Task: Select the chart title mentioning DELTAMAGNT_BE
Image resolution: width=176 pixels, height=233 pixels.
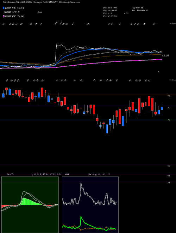Action: coord(41,2)
